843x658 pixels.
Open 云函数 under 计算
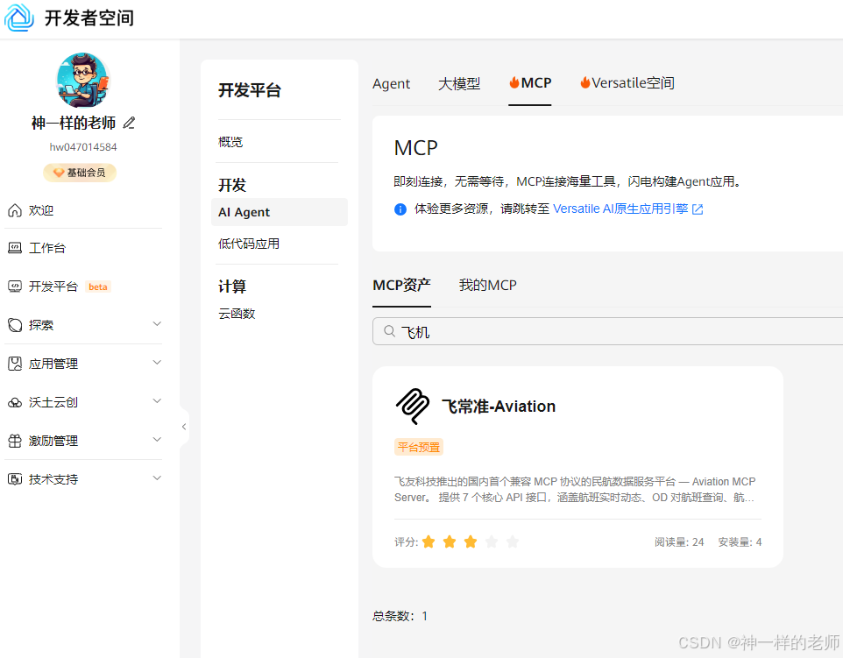(237, 314)
